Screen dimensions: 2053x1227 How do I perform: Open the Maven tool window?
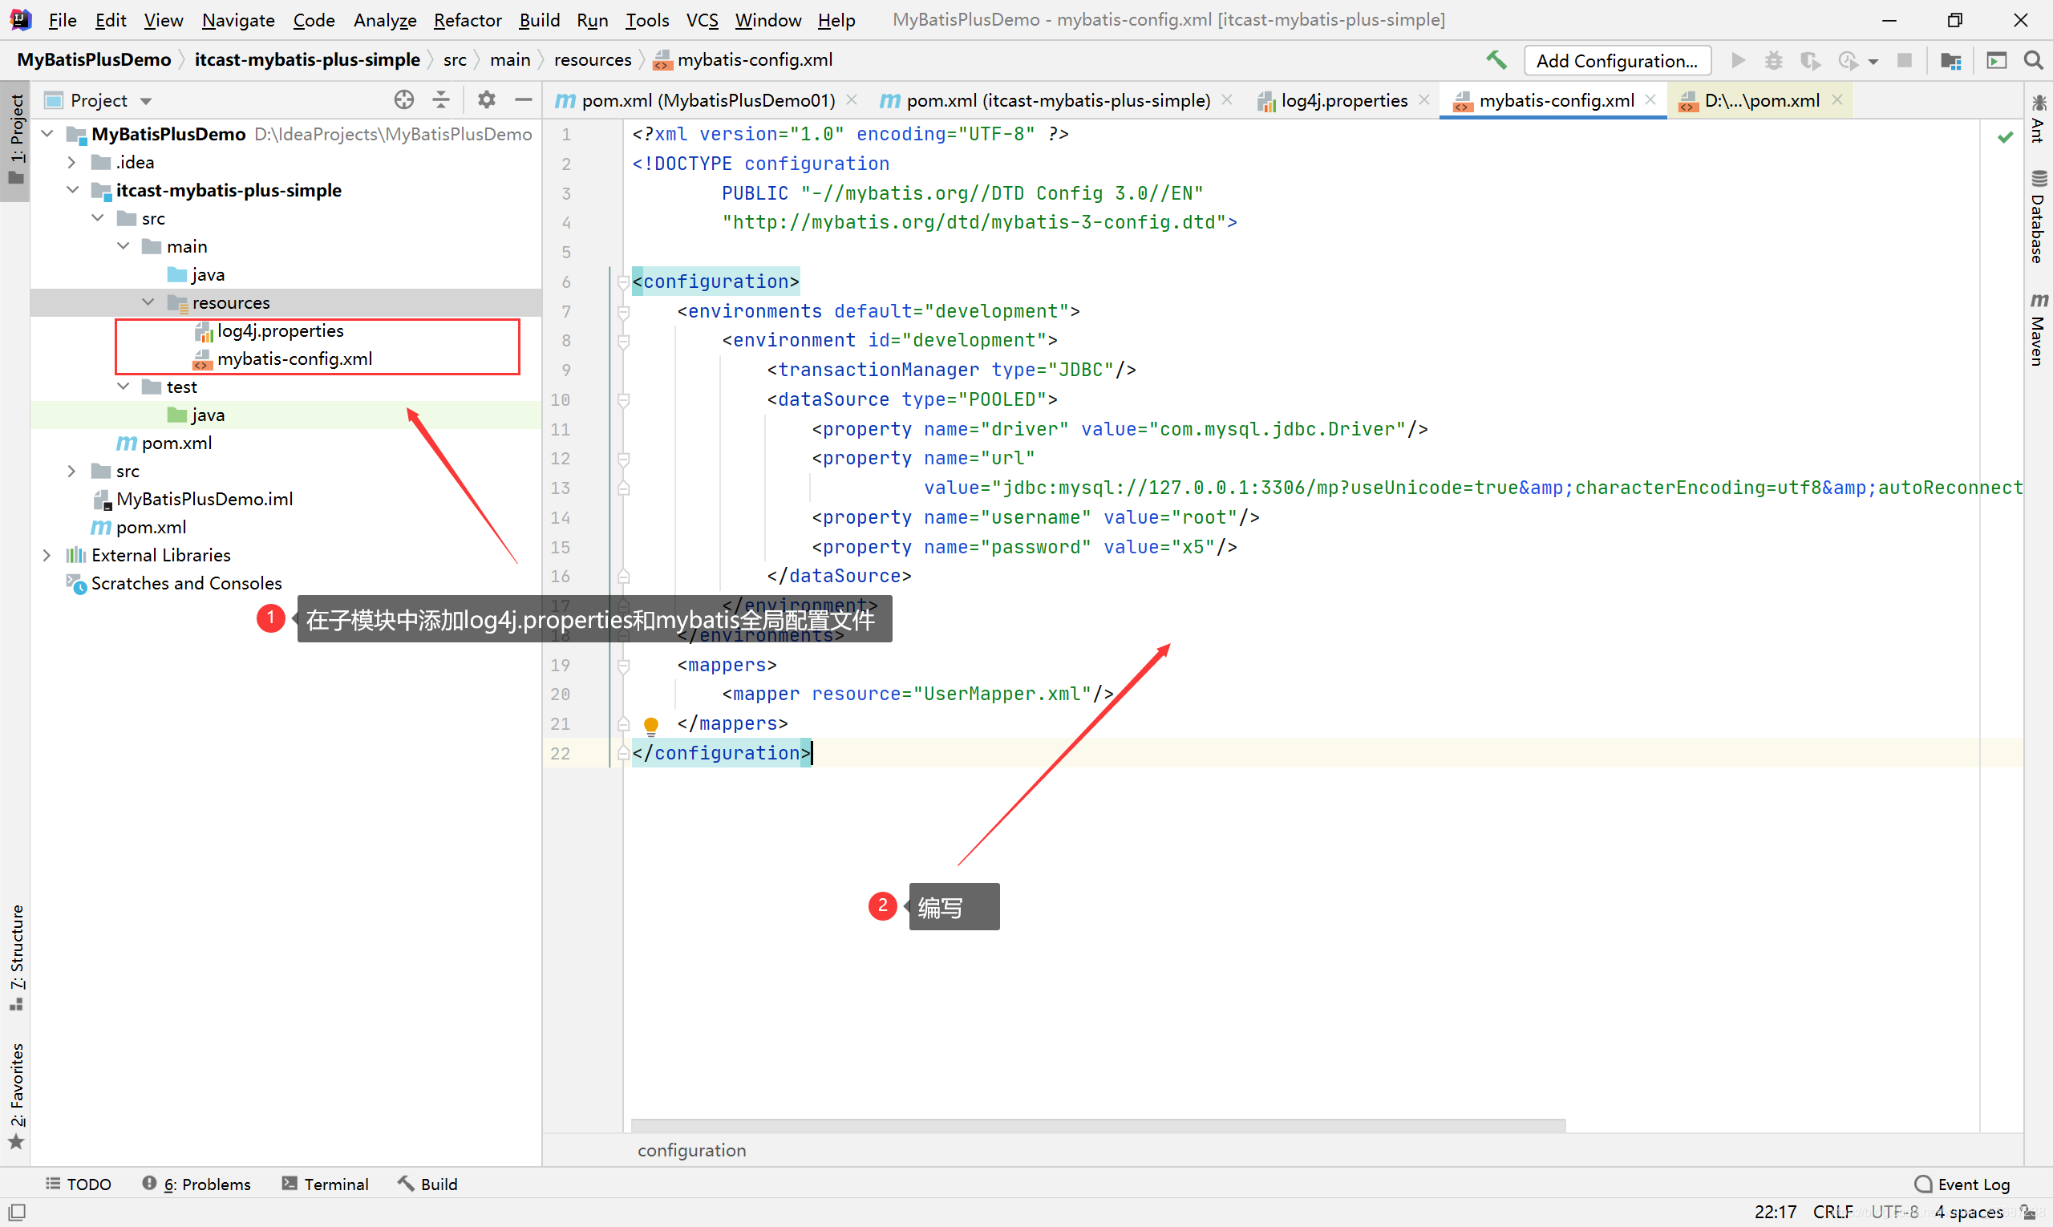tap(2038, 328)
